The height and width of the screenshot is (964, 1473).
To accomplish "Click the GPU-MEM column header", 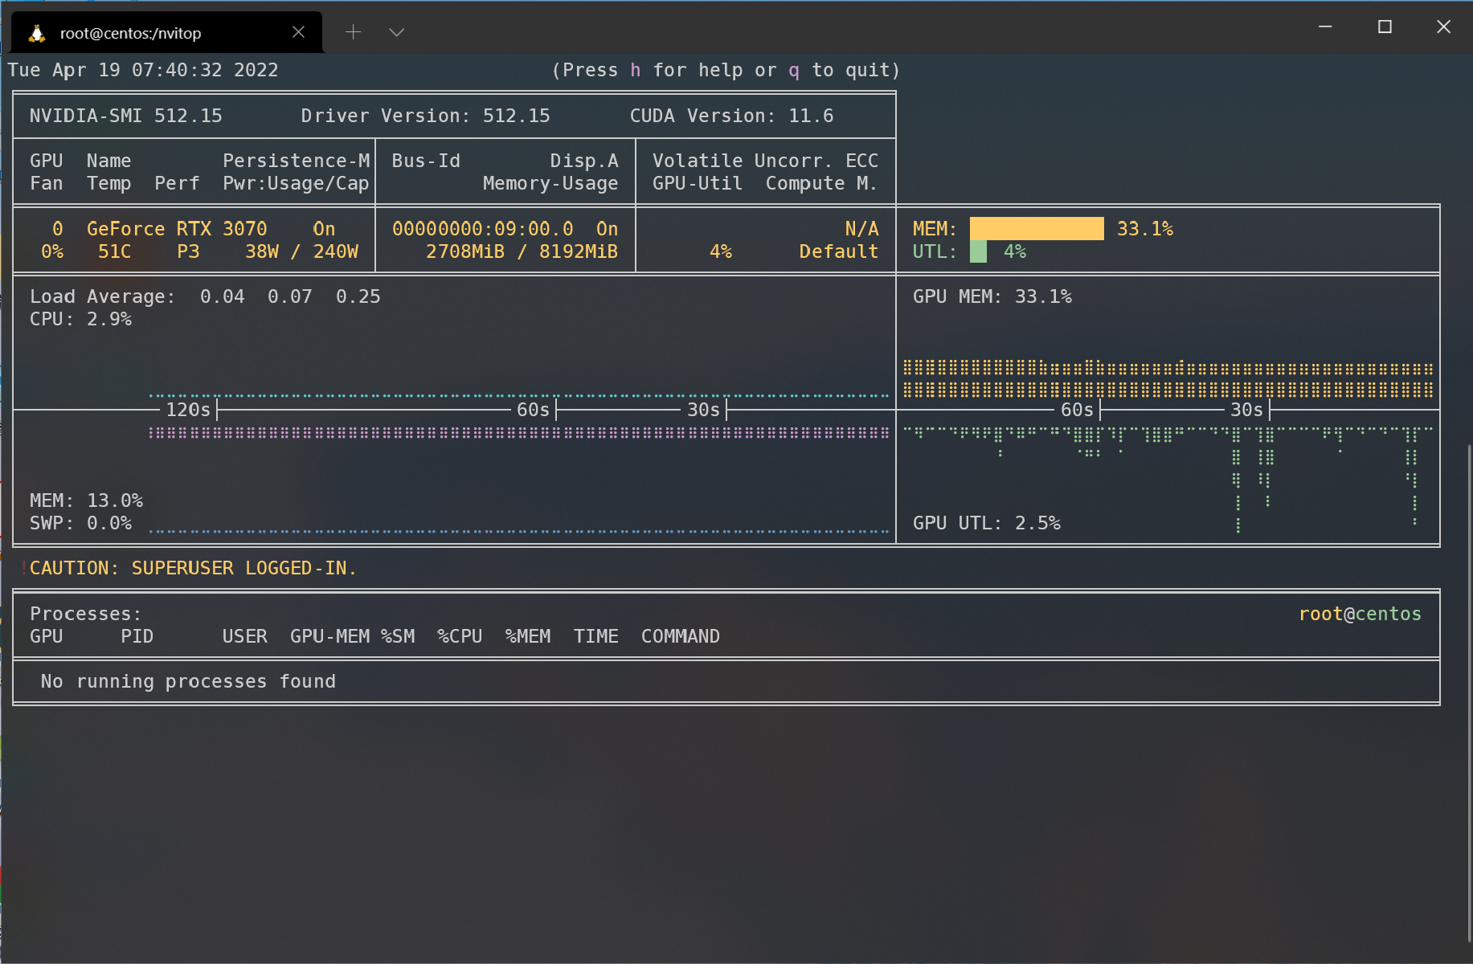I will (329, 636).
